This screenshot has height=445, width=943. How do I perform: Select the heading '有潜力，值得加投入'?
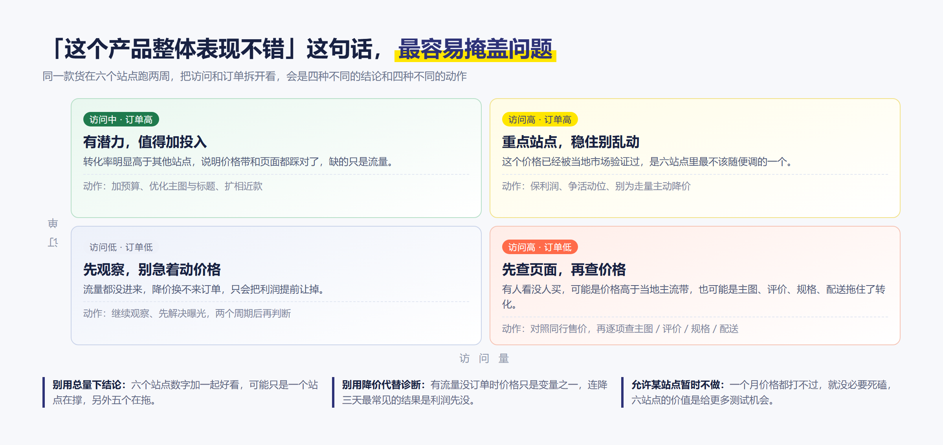[x=145, y=142]
